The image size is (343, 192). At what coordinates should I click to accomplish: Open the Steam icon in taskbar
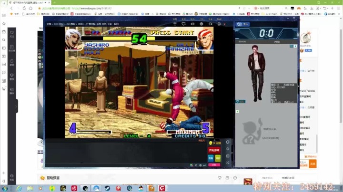107,188
